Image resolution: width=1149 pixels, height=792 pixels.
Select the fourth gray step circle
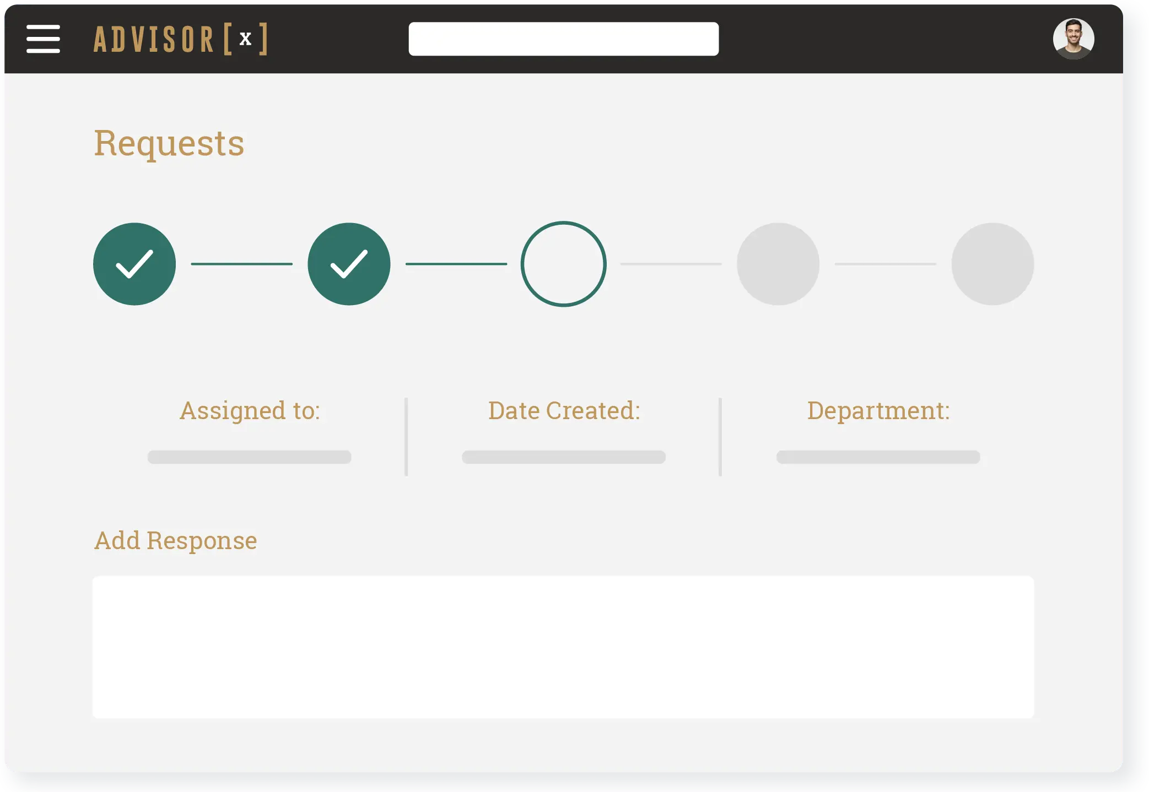point(778,264)
